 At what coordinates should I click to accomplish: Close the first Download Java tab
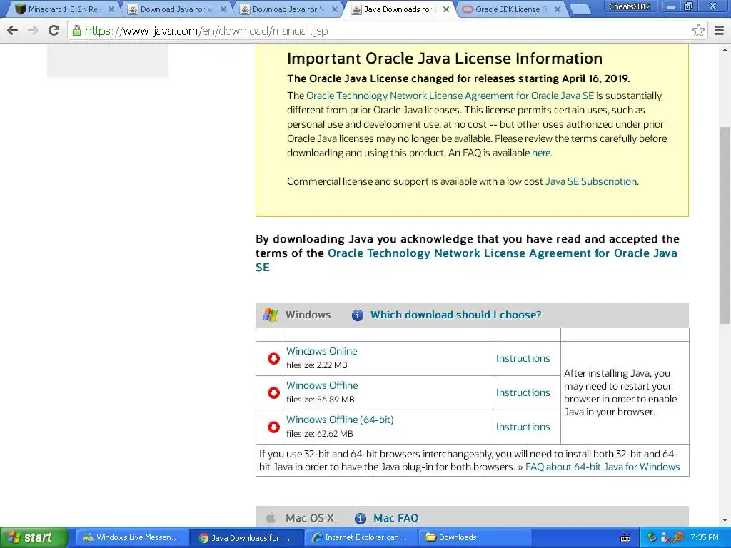(x=223, y=9)
